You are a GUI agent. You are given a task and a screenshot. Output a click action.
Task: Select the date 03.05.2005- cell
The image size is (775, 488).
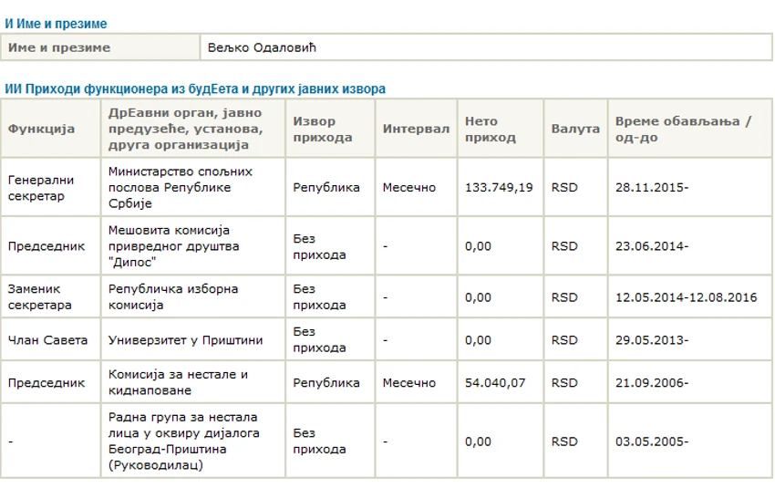(x=690, y=441)
